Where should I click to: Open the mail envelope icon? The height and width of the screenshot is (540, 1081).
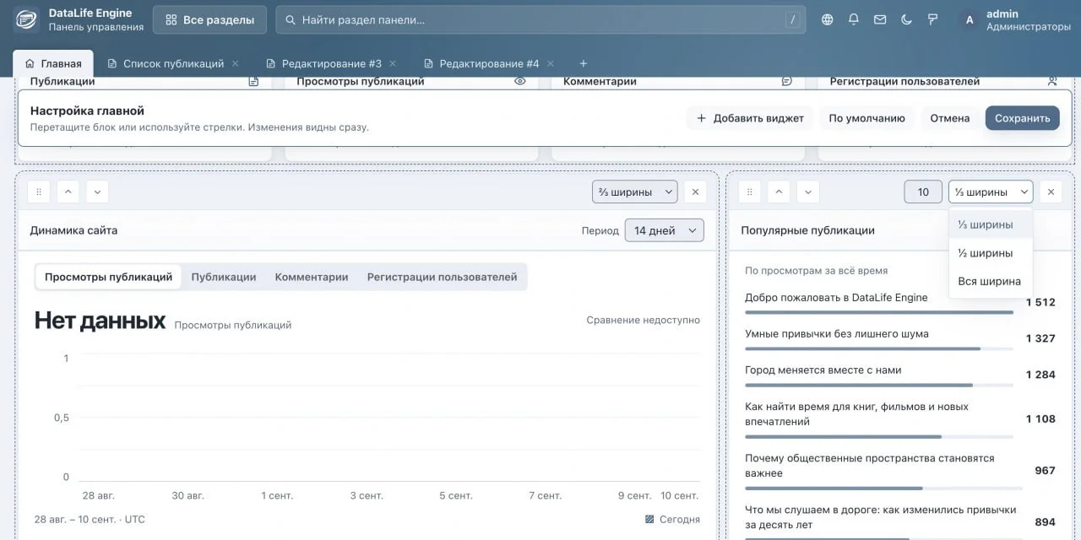pos(880,19)
